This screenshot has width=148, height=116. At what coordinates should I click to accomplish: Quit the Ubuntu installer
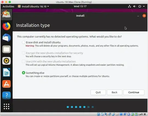98,92
